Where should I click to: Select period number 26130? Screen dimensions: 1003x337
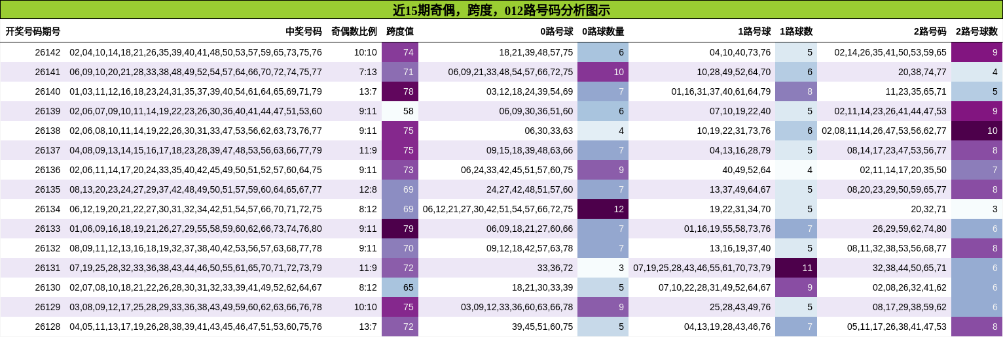point(48,287)
